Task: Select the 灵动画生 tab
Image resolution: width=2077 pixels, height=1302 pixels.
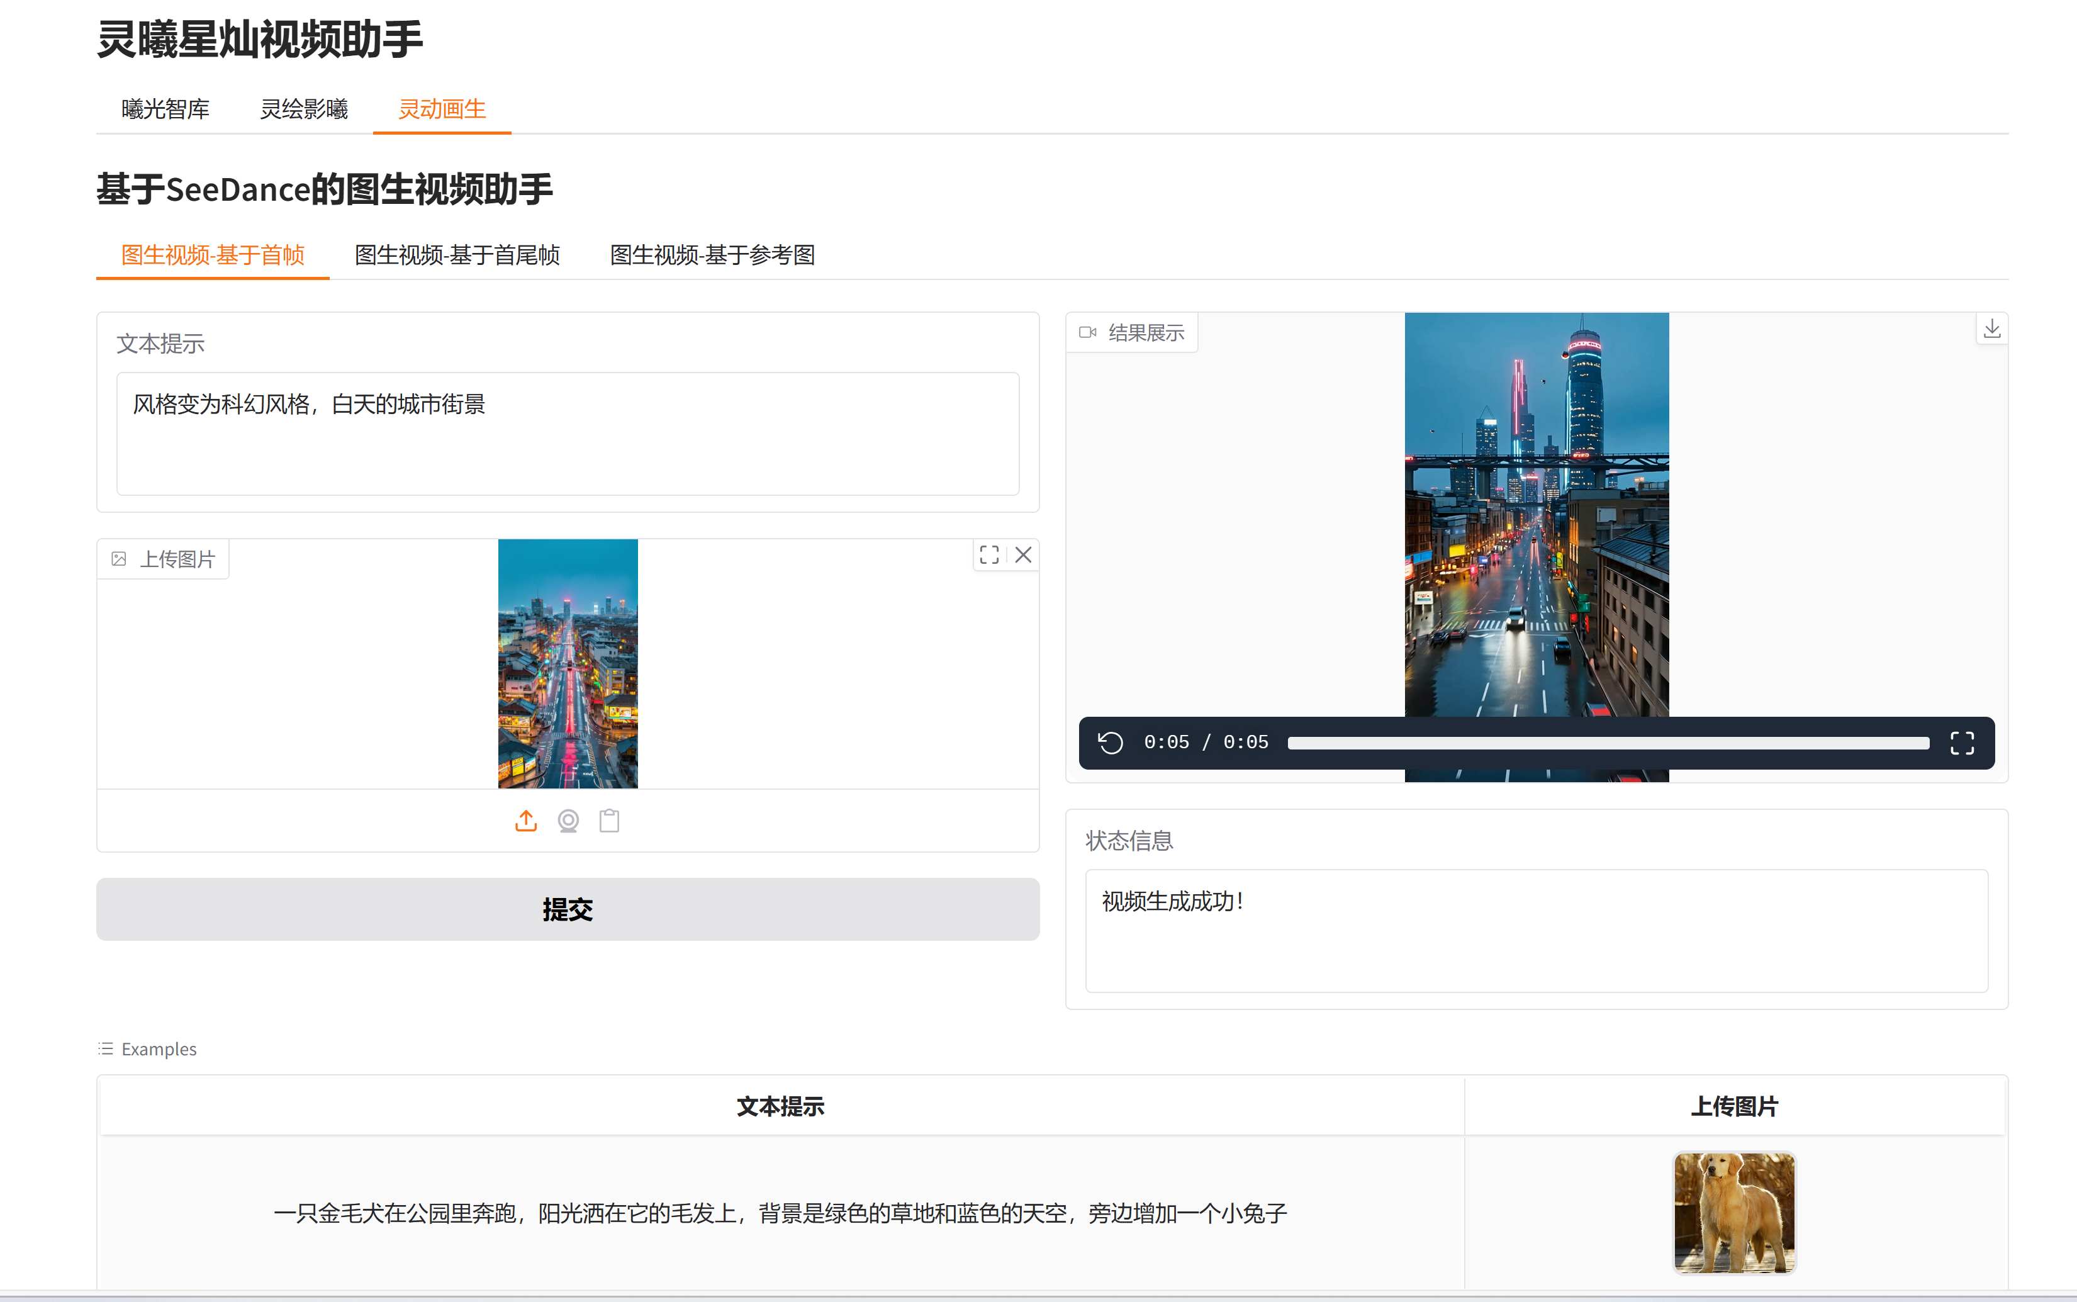Action: 442,109
